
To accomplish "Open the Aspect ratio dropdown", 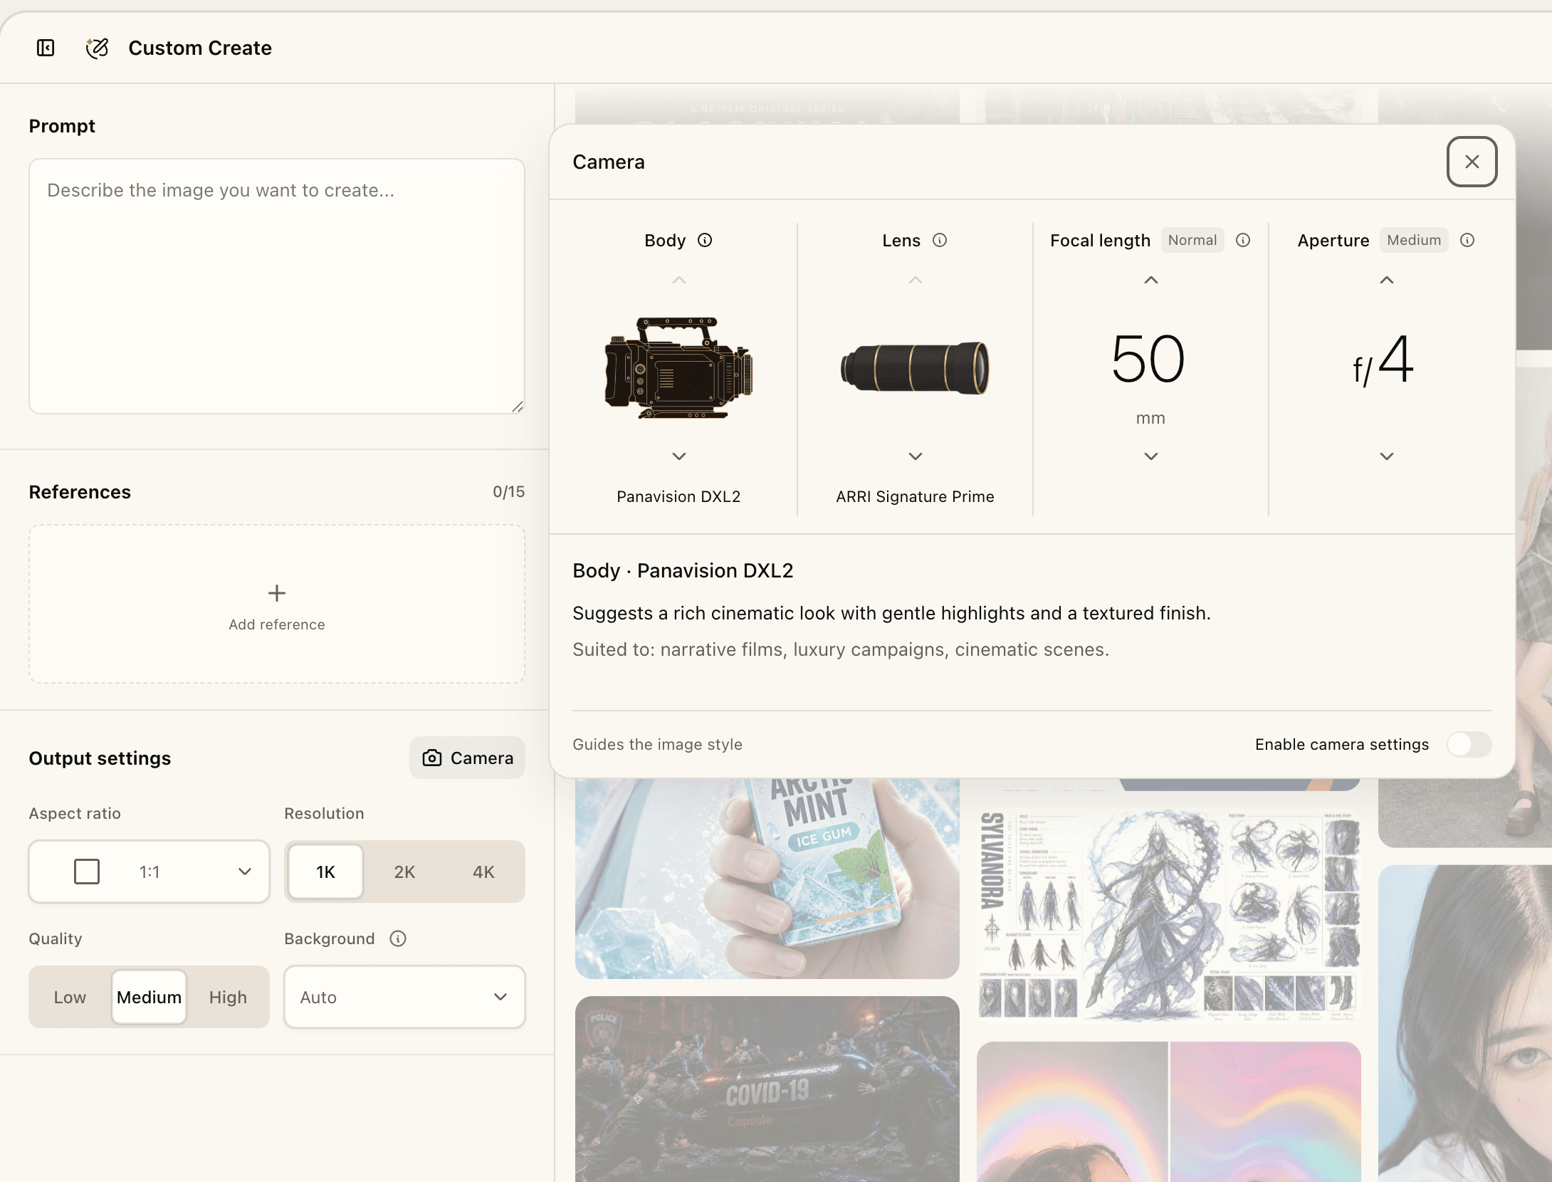I will (149, 872).
